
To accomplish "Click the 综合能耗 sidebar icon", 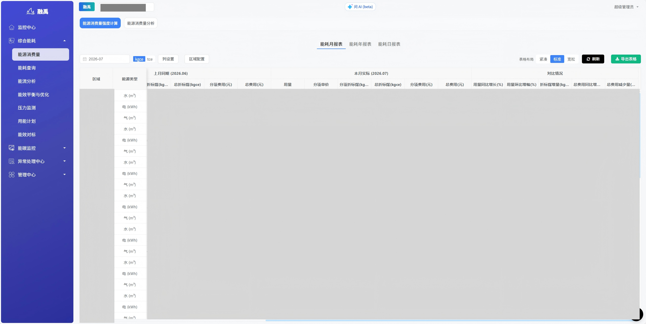I will [x=12, y=41].
